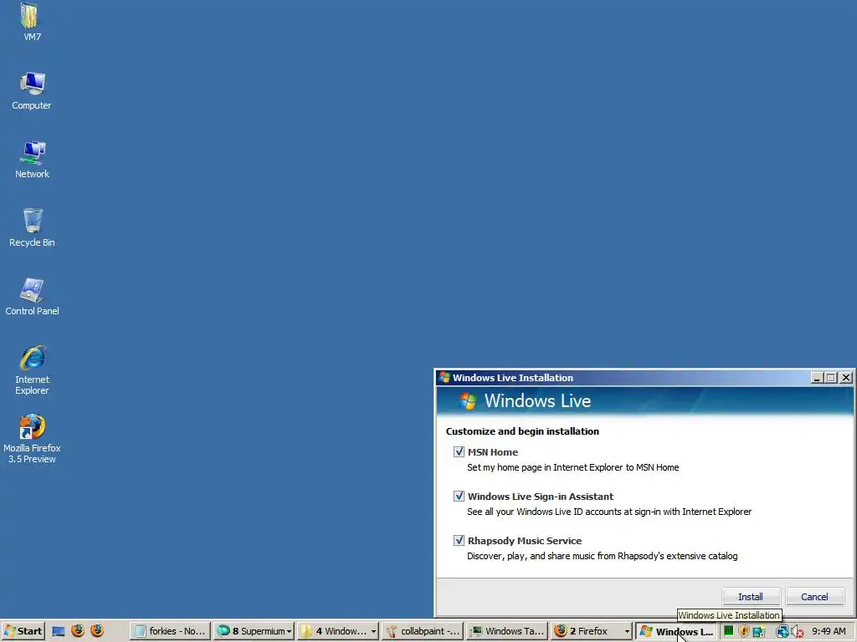Screen dimensions: 857x642
Task: Select Mozilla Firefox 3.5 Preview shortcut
Action: coord(32,438)
